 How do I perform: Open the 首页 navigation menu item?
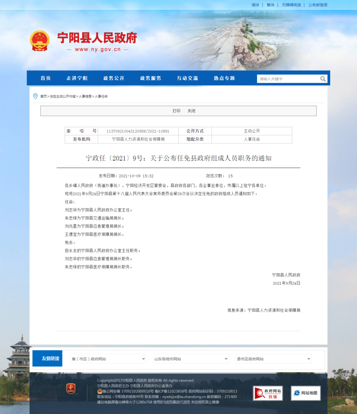tap(46, 78)
